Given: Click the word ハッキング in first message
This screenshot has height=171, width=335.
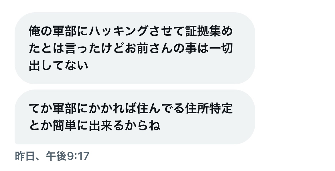Looking at the screenshot, I should (x=118, y=31).
